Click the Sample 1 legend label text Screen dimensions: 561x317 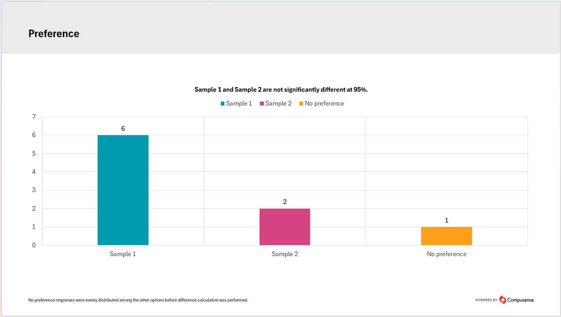click(239, 104)
